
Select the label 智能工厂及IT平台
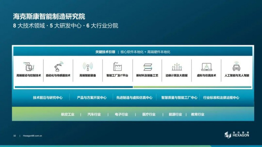117,75
